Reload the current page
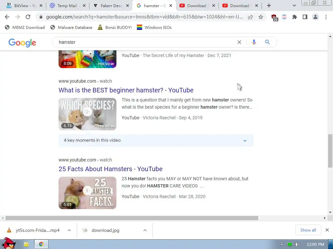The image size is (333, 249). pyautogui.click(x=28, y=17)
